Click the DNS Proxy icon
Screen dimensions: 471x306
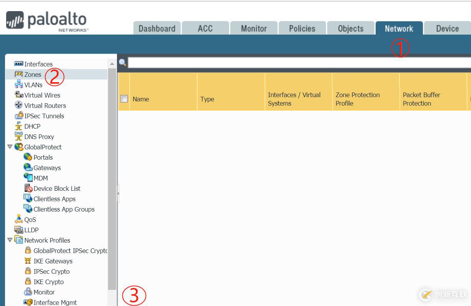[18, 136]
